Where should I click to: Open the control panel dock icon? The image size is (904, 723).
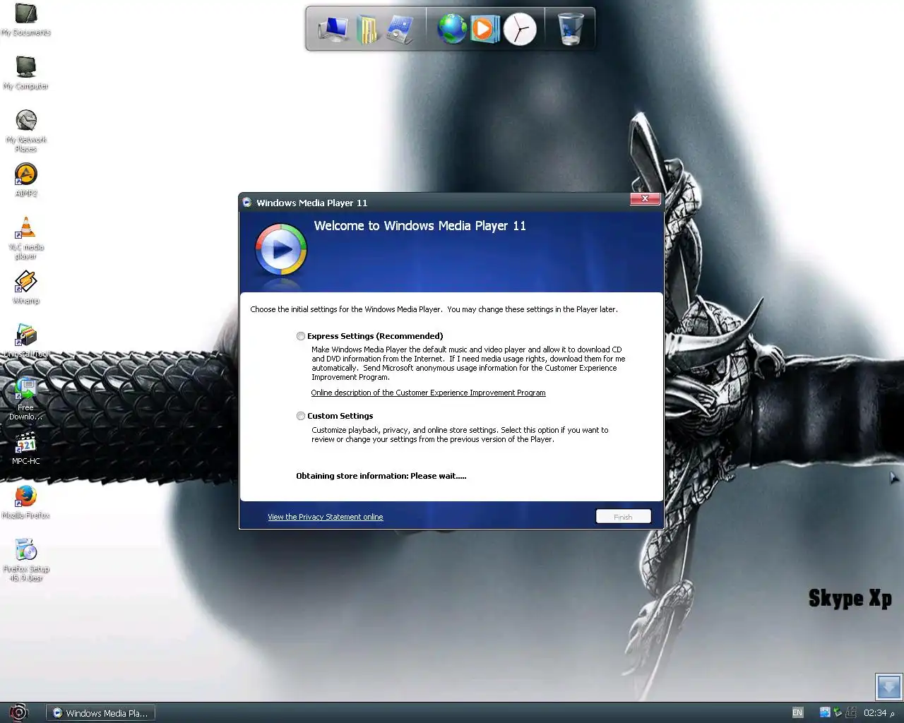400,30
